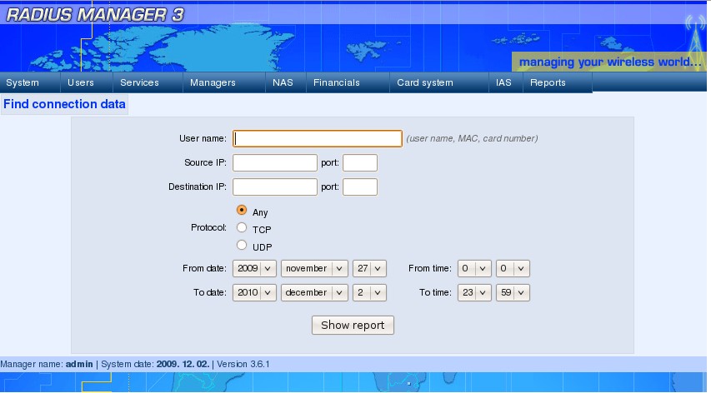Viewport: 711px width, 393px height.
Task: Click the Destination IP port field
Action: pos(360,187)
